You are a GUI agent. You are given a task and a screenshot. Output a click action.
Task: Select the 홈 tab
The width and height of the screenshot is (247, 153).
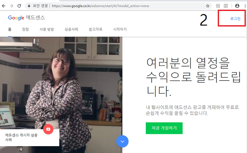point(10,29)
